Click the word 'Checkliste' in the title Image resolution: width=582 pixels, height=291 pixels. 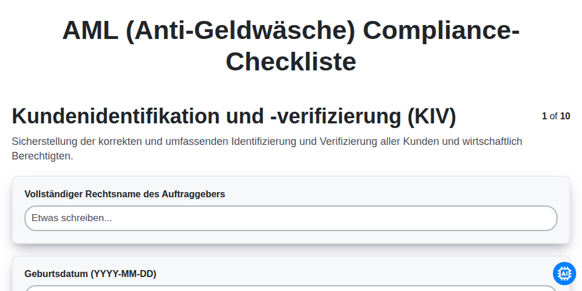[x=290, y=62]
